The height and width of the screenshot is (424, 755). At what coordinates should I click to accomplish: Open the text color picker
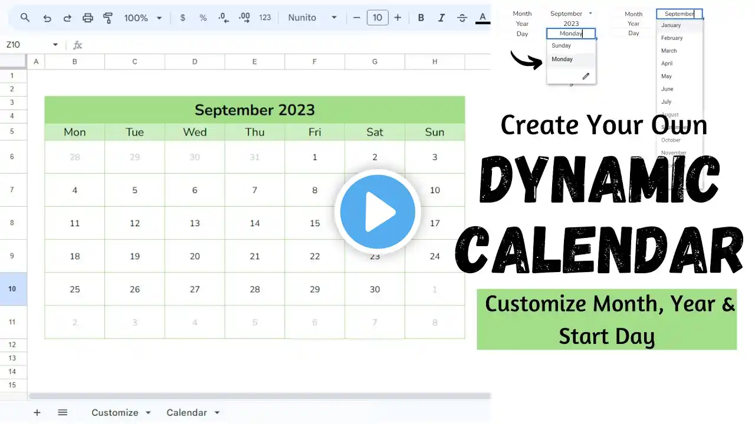point(482,18)
